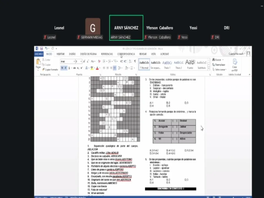Toggle left text alignment
Image resolution: width=264 pixels, height=198 pixels.
point(104,68)
